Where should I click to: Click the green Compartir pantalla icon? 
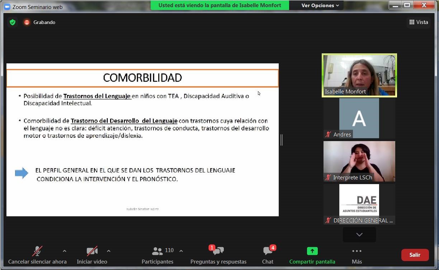(312, 251)
